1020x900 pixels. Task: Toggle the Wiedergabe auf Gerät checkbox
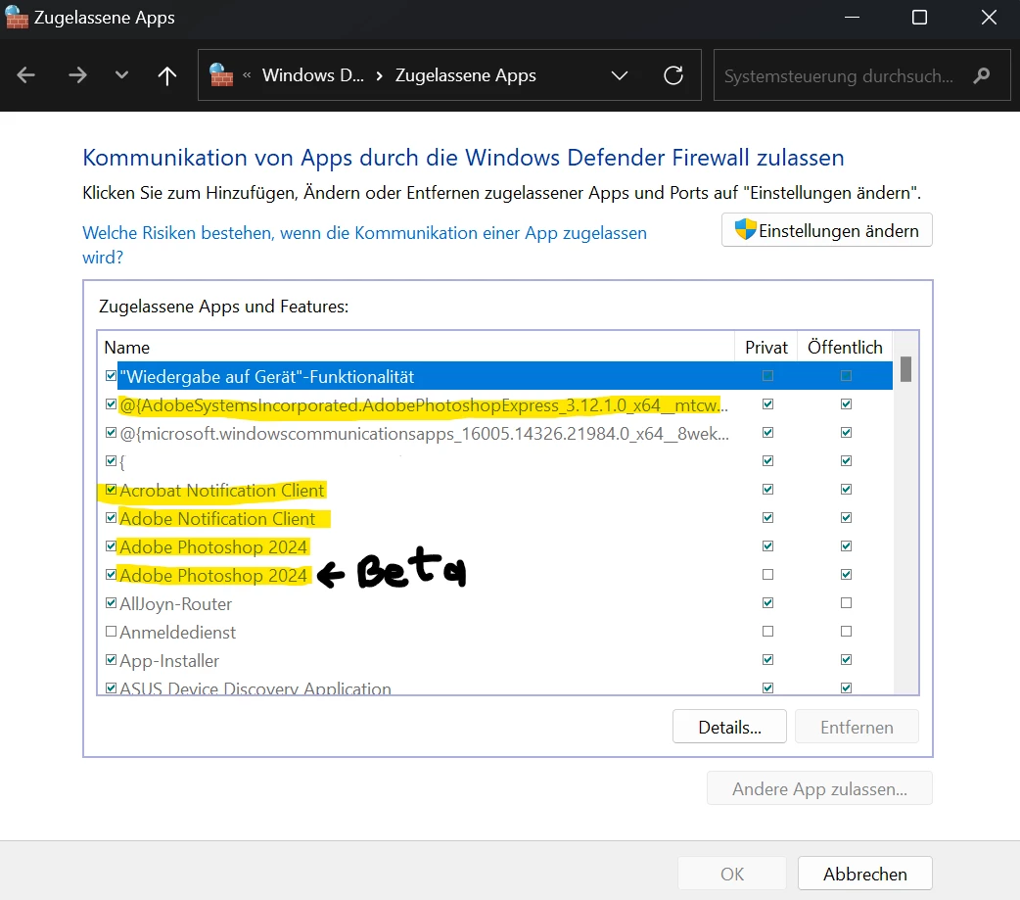coord(111,376)
